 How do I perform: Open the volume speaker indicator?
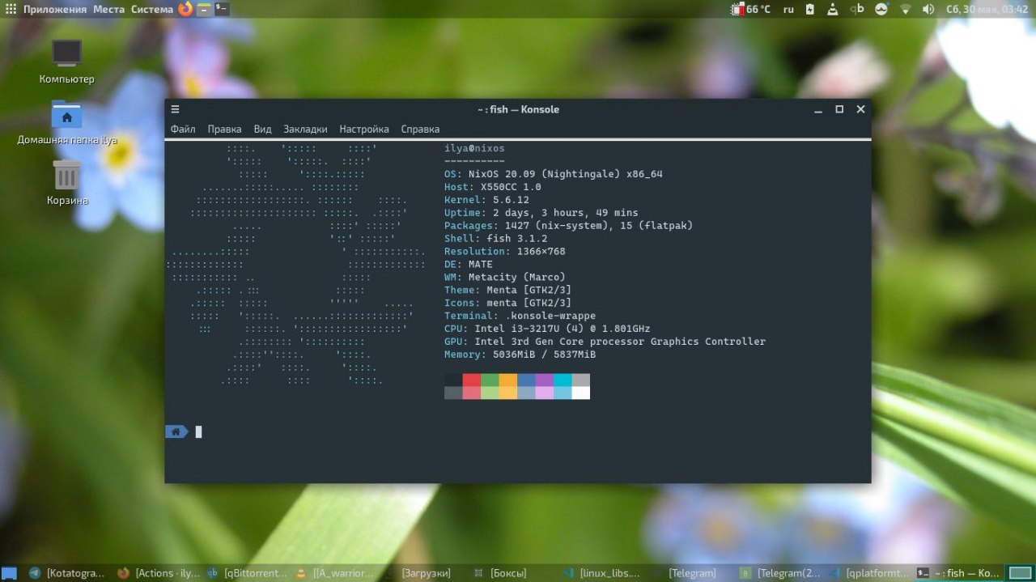[x=928, y=9]
